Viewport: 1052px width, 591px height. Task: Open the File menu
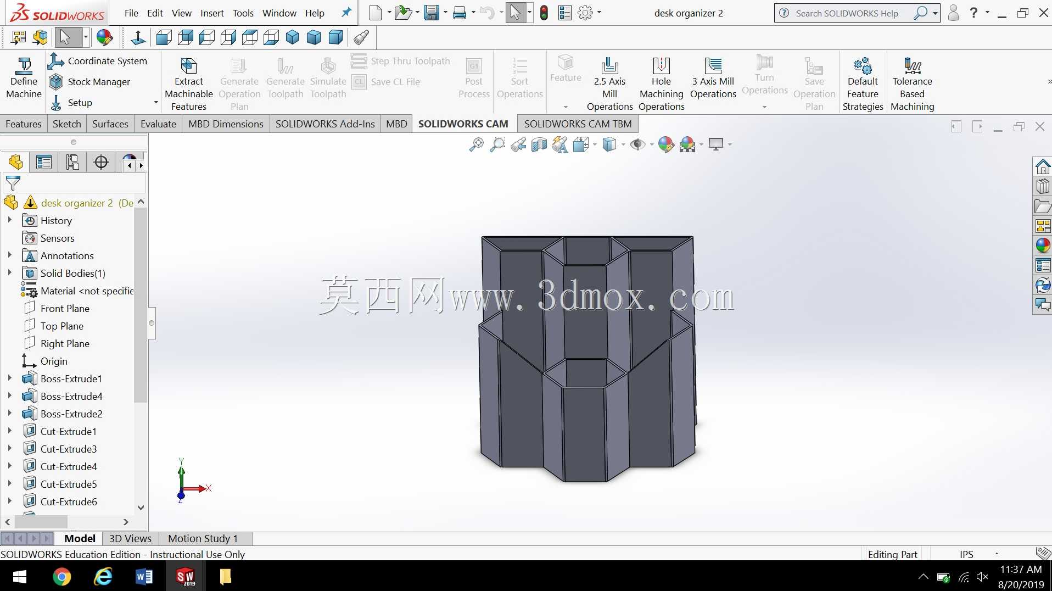[131, 13]
